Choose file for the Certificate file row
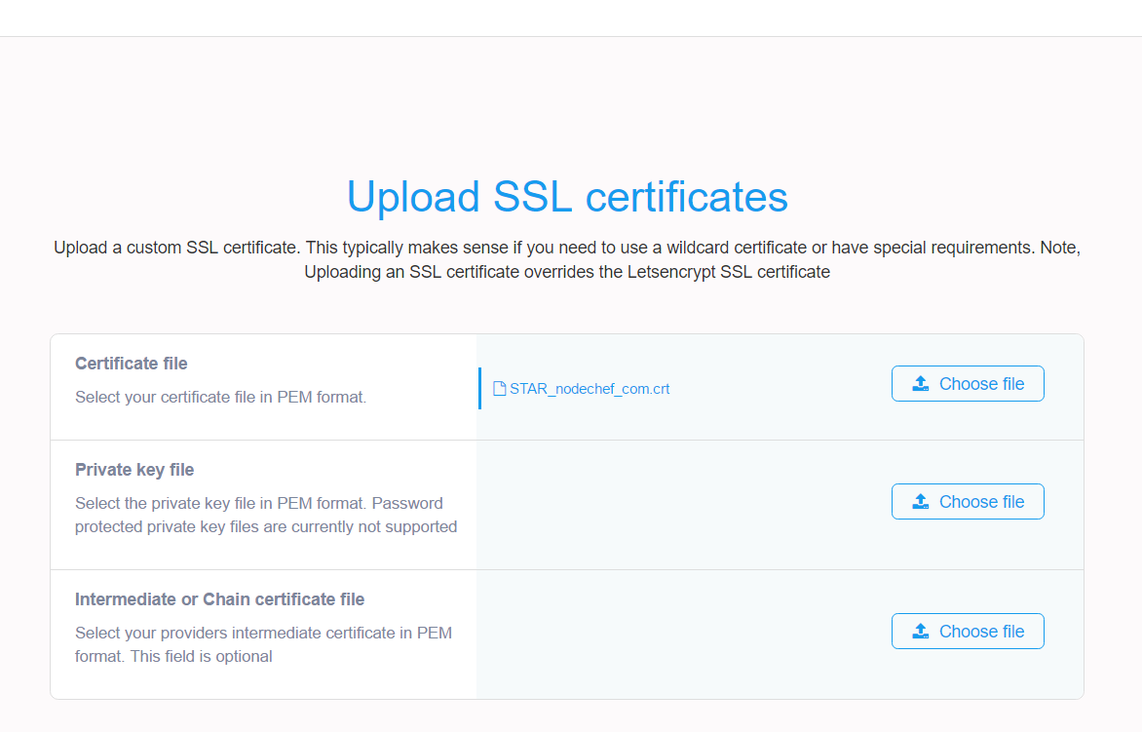1142x732 pixels. pyautogui.click(x=968, y=384)
